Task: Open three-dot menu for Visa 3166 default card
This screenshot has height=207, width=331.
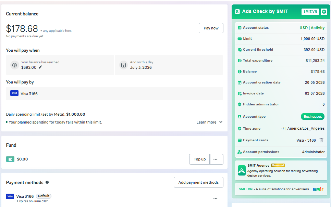Action: click(215, 198)
